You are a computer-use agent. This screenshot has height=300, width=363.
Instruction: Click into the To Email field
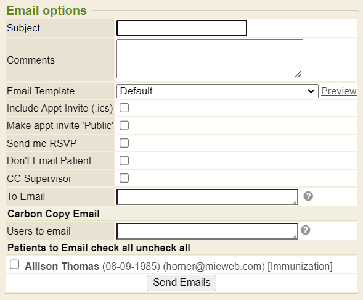(207, 197)
